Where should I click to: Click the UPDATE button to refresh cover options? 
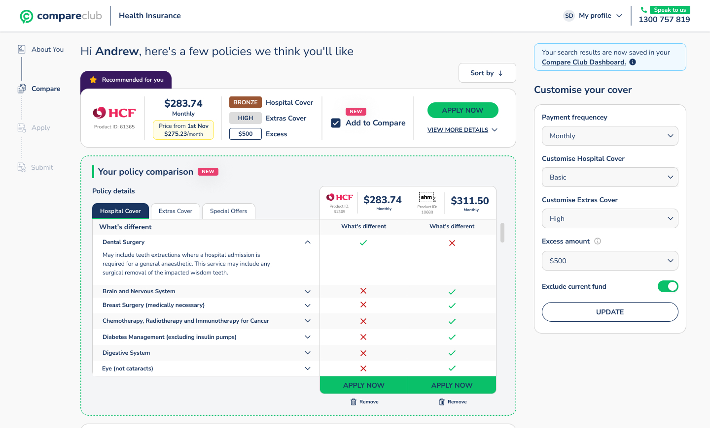pyautogui.click(x=610, y=311)
